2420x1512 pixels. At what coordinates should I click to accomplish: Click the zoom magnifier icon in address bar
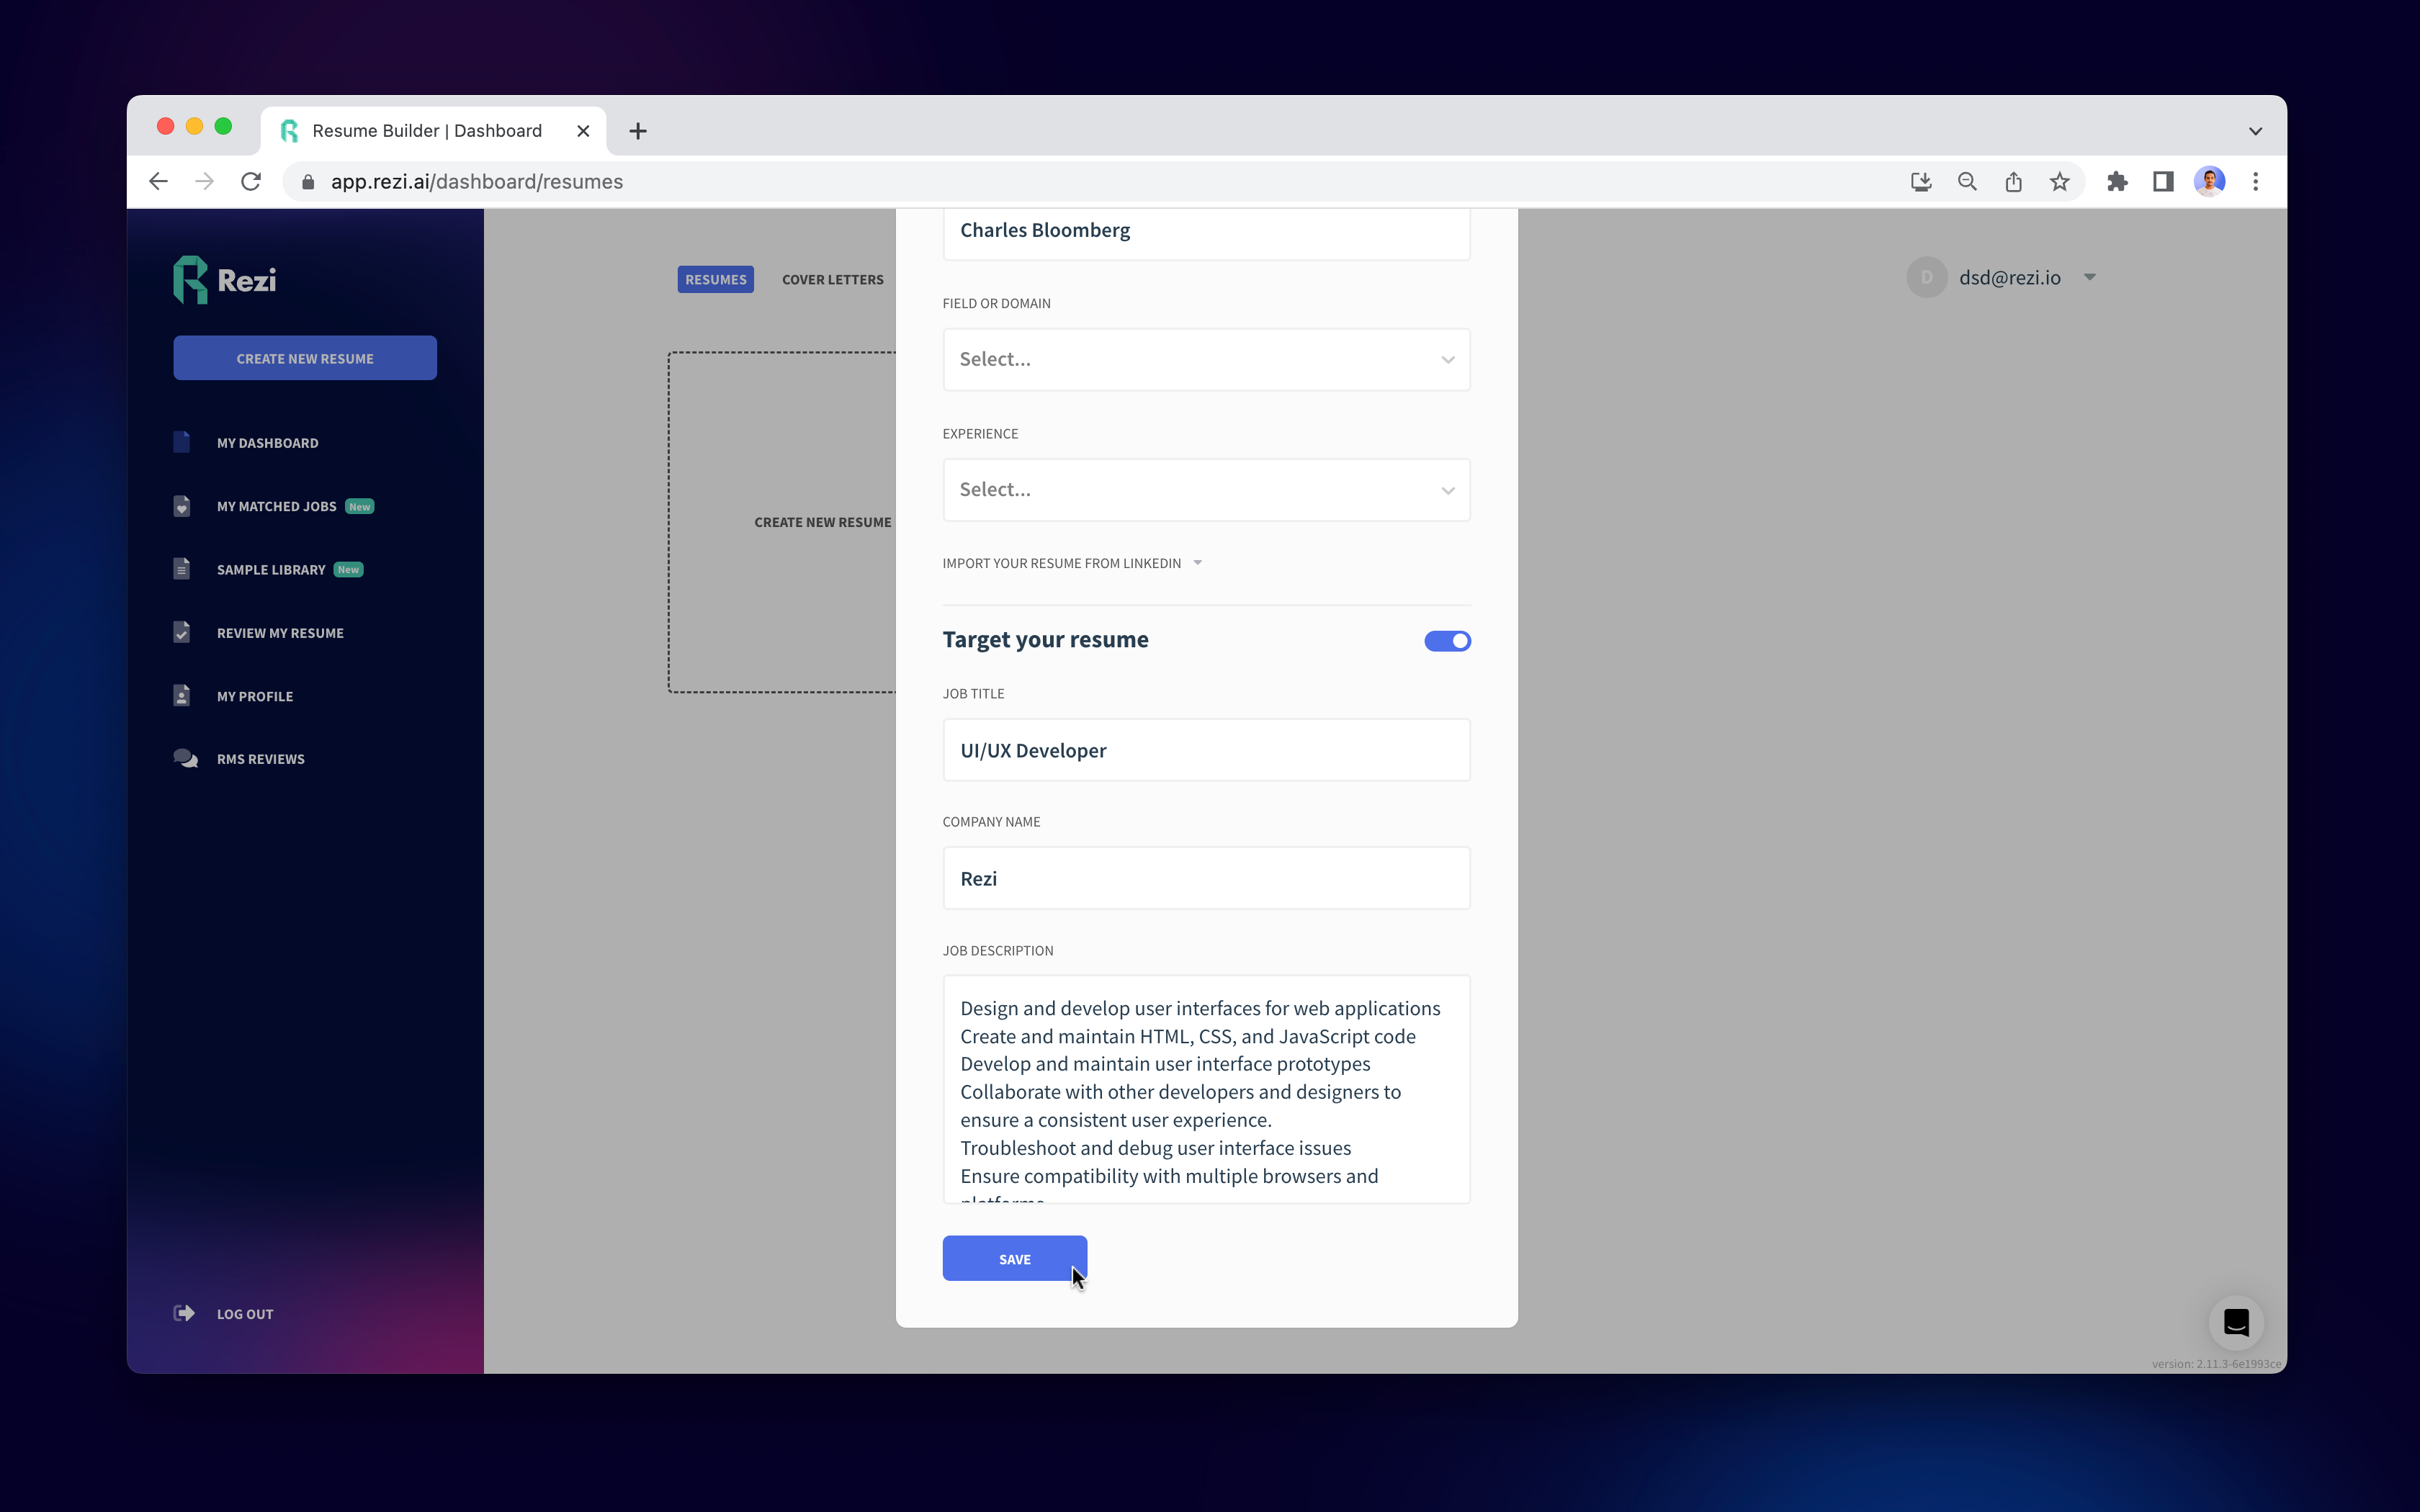[1967, 181]
